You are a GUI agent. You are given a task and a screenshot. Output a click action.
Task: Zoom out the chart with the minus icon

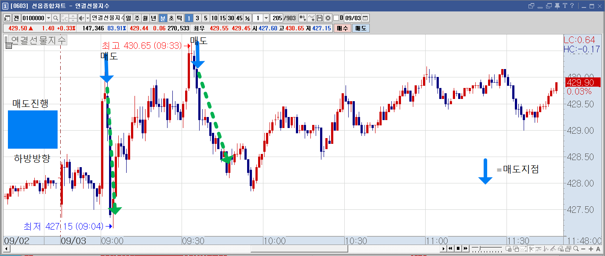pos(583,249)
